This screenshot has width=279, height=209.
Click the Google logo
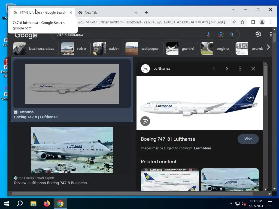click(x=26, y=35)
